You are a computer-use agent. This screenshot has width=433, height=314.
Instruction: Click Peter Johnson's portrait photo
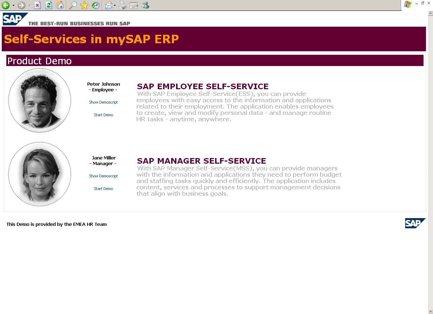click(40, 100)
